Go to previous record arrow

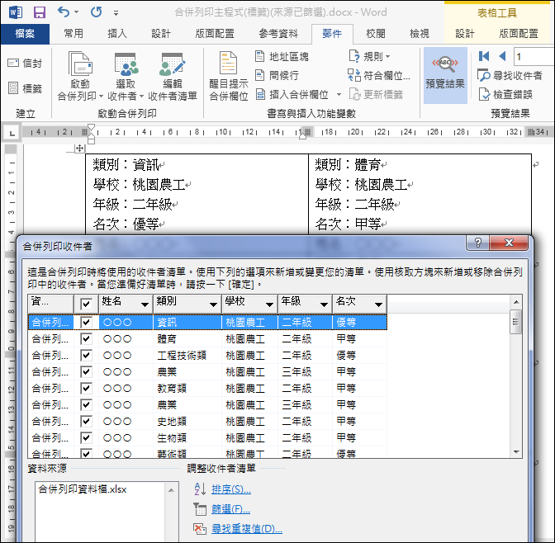pos(502,56)
